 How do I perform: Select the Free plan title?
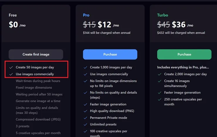point(13,15)
